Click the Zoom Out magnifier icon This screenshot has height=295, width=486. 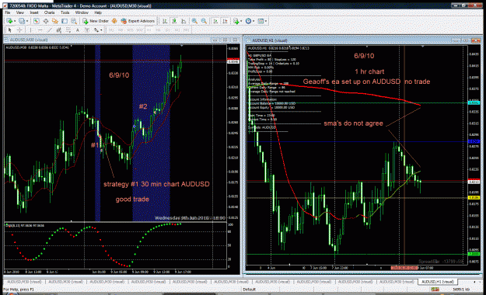click(x=204, y=21)
